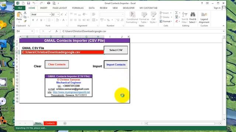Open the Customize Quick Access Toolbar dropdown
Viewport: 236px width, 132px height.
[x=58, y=3]
